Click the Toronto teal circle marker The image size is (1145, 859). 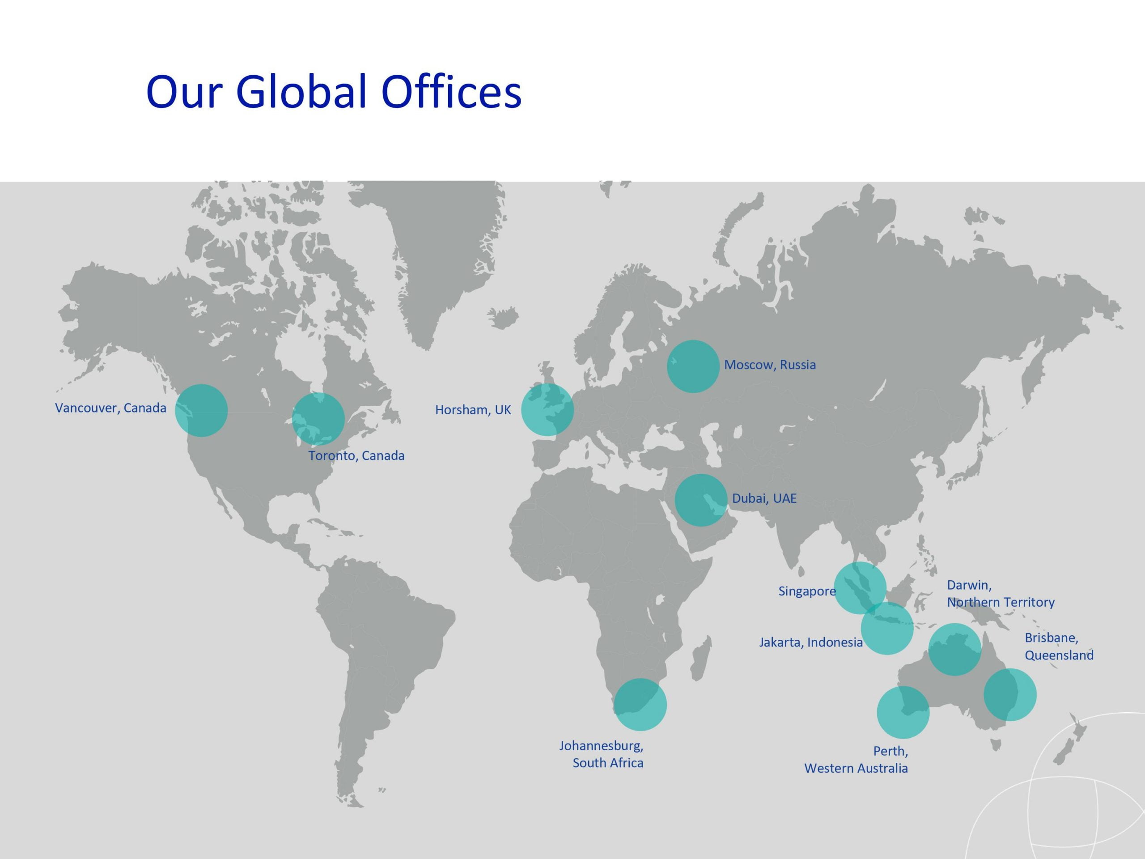[318, 418]
